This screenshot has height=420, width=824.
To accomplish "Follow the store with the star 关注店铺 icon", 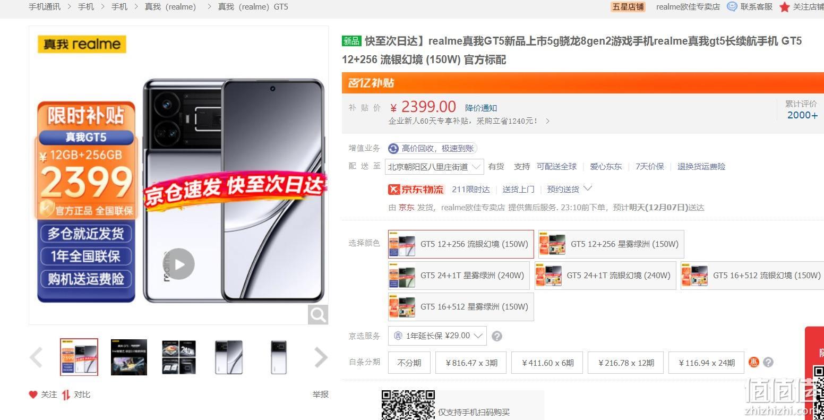I will 784,7.
